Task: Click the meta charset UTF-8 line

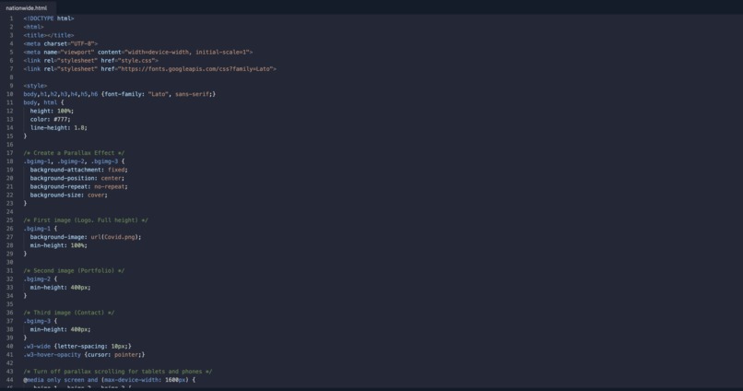Action: pos(61,43)
